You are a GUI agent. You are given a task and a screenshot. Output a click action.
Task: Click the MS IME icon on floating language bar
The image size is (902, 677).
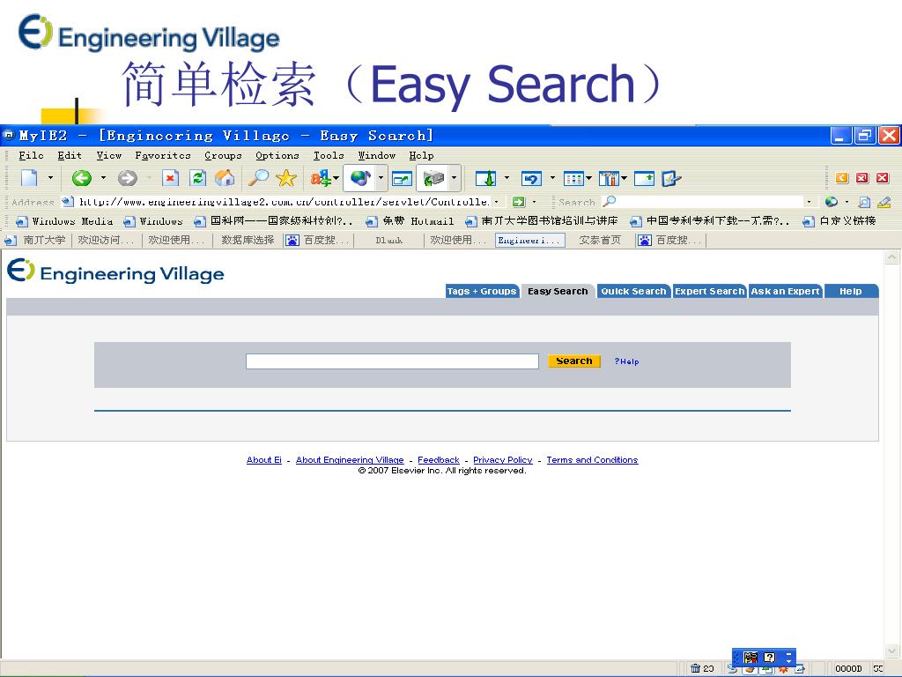coord(750,658)
